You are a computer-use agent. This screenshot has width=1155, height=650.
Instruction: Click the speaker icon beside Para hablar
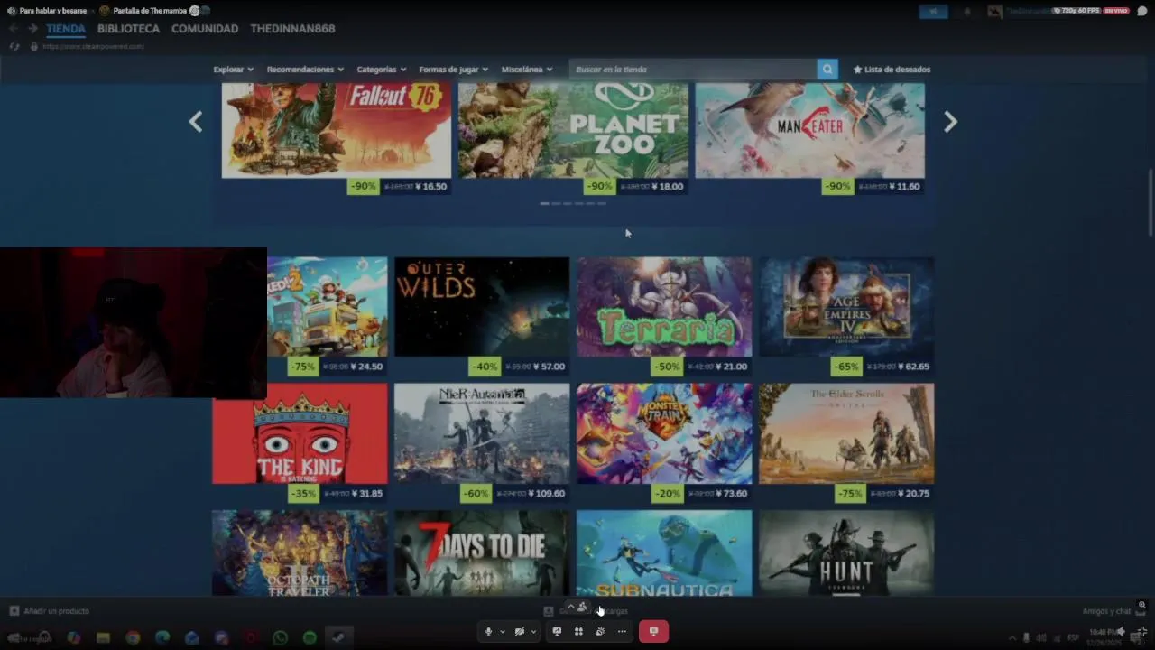click(x=12, y=11)
